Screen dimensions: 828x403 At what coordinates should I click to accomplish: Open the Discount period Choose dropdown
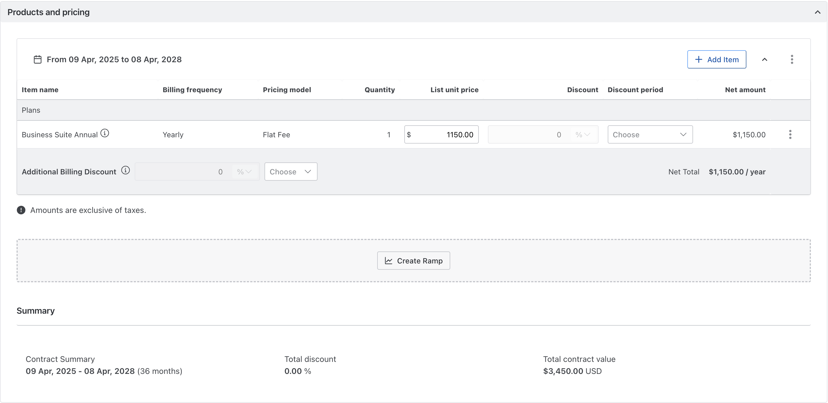[x=650, y=134]
